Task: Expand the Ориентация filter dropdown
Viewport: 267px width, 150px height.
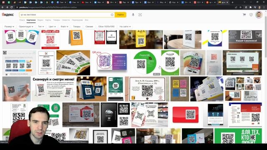Action: (26, 27)
